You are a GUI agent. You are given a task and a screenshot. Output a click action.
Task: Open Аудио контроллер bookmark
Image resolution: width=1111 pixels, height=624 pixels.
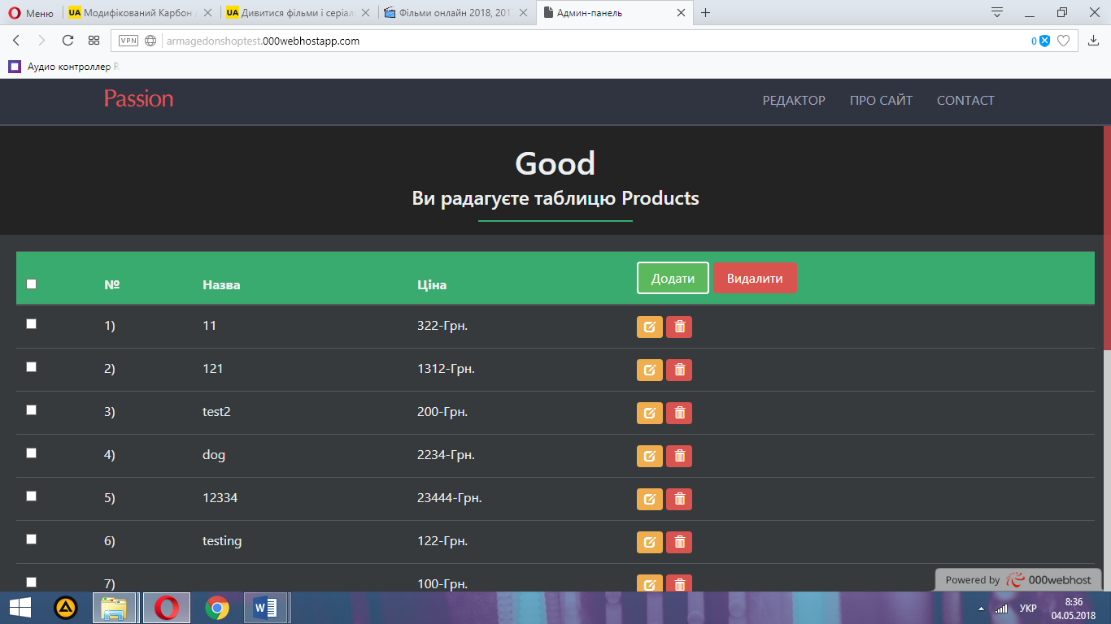click(63, 67)
